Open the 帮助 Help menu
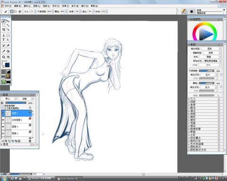 94,6
